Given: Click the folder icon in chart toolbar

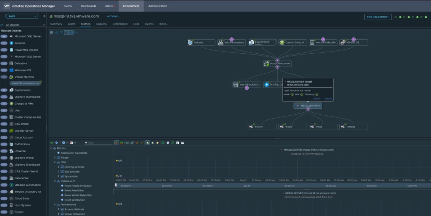Looking at the screenshot, I should coord(183,143).
